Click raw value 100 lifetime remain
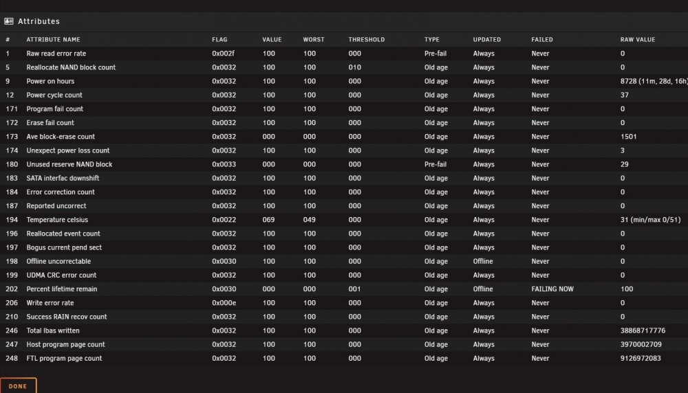688x393 pixels. 627,289
